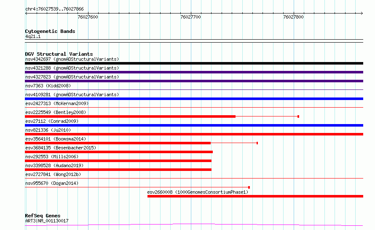Image resolution: width=375 pixels, height=230 pixels.
Task: Click the nsv4342697 gnomAD variant label
Action: (72, 59)
